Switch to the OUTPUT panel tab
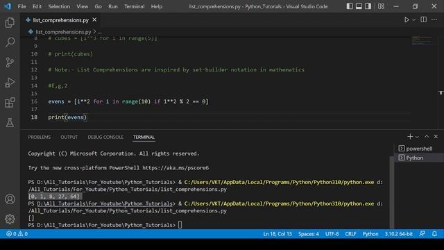 [69, 137]
